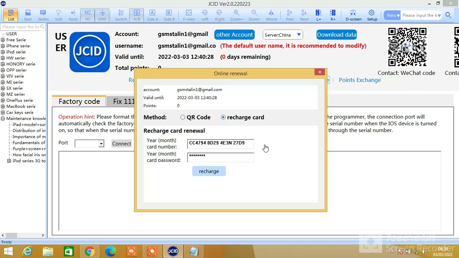Show Side A of the board

pyautogui.click(x=152, y=15)
